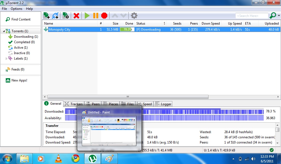Click the green network status check icon
This screenshot has height=164, width=281.
[x=272, y=150]
